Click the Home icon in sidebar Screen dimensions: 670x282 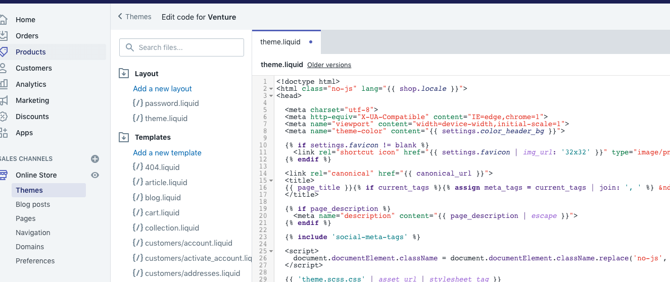coord(4,20)
